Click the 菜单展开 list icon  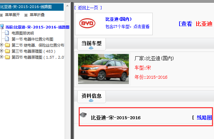tap(1, 15)
